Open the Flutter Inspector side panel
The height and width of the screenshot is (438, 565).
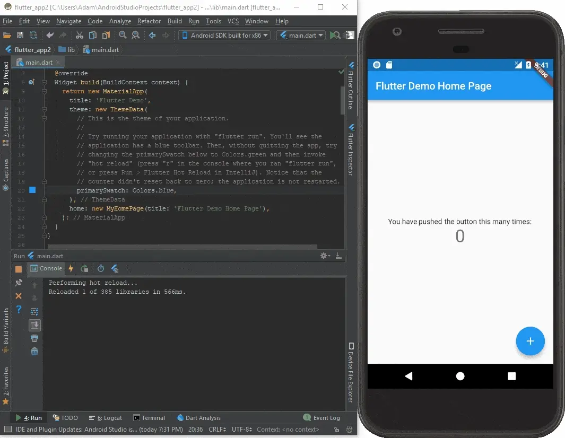coord(351,149)
